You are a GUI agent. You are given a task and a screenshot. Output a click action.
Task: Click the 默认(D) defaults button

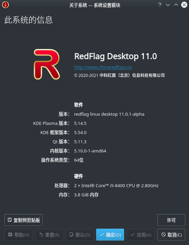(80, 235)
